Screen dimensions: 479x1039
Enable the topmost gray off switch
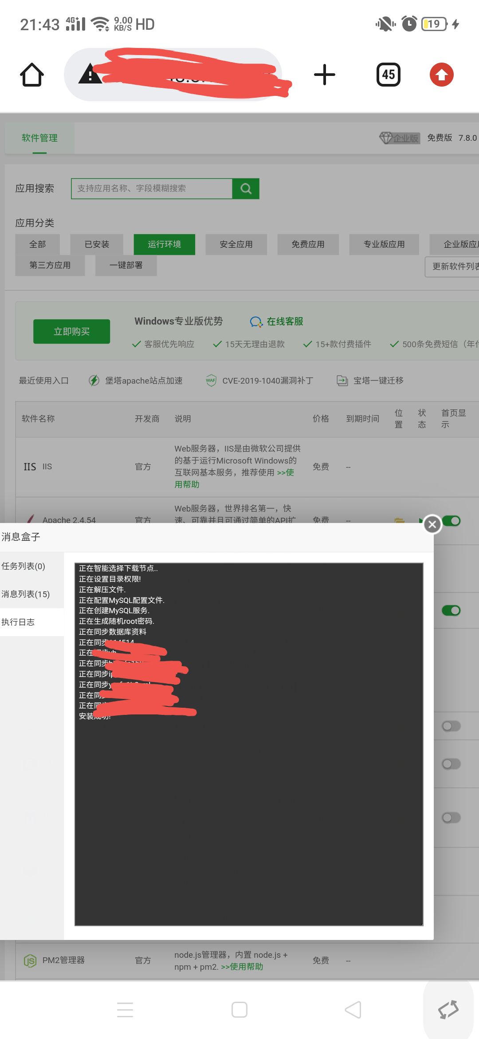click(x=451, y=726)
